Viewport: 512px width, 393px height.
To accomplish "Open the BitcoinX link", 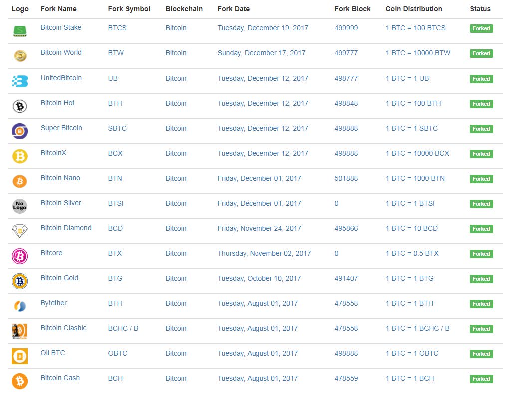I will click(53, 153).
